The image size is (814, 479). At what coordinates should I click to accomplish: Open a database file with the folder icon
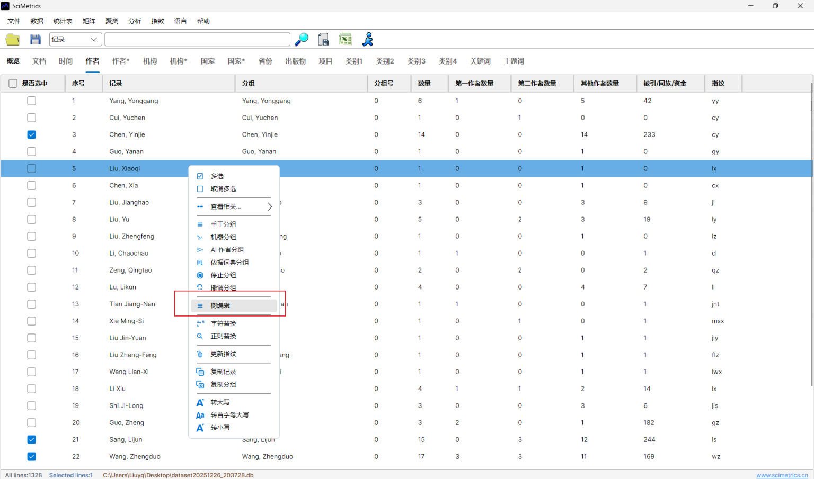[x=12, y=39]
